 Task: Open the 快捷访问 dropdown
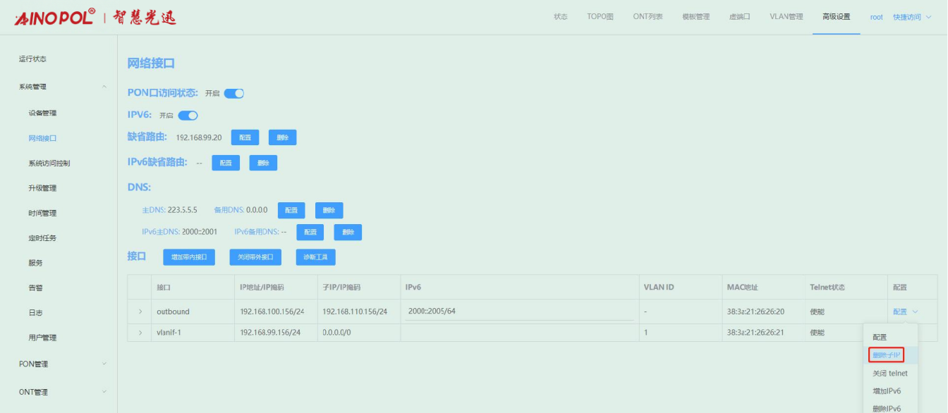[x=911, y=17]
